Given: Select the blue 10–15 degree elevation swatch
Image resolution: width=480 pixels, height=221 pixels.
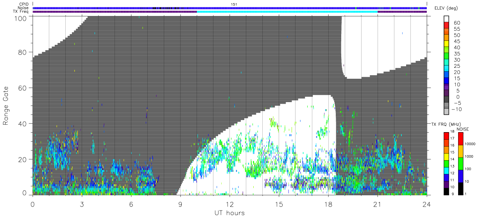Looking at the screenshot, I should pyautogui.click(x=446, y=81).
